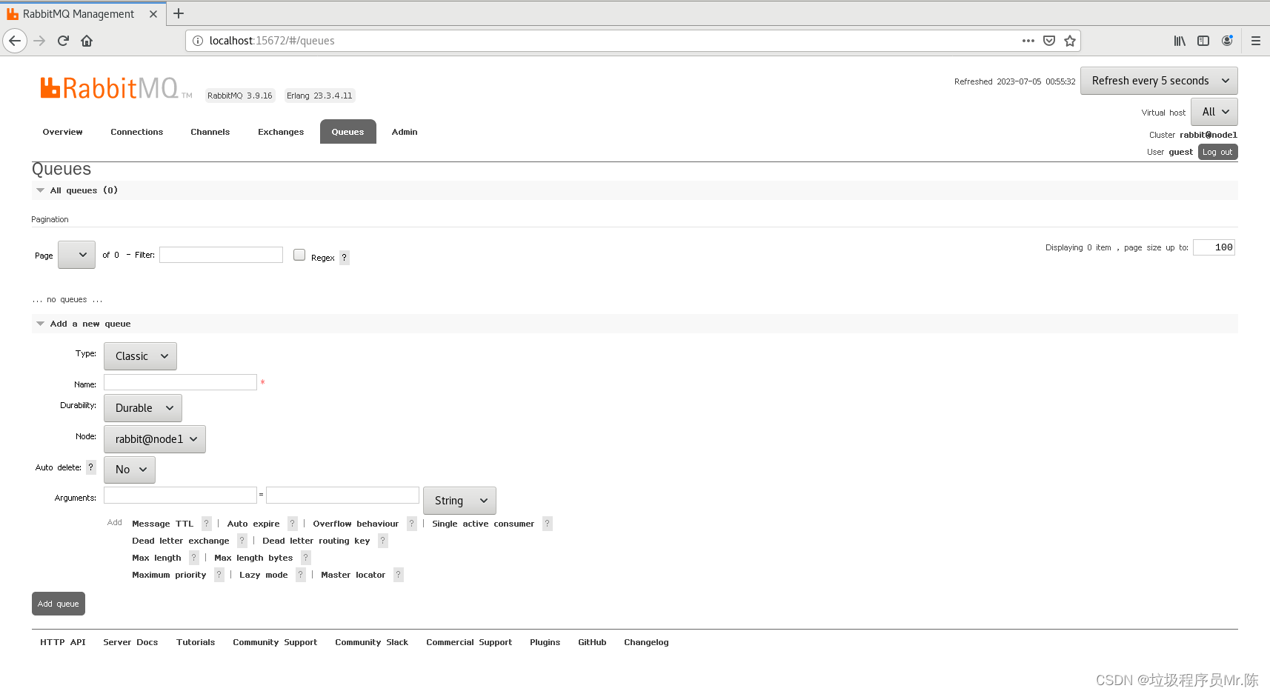Open the Single active consumer help icon
1270x694 pixels.
coord(547,524)
